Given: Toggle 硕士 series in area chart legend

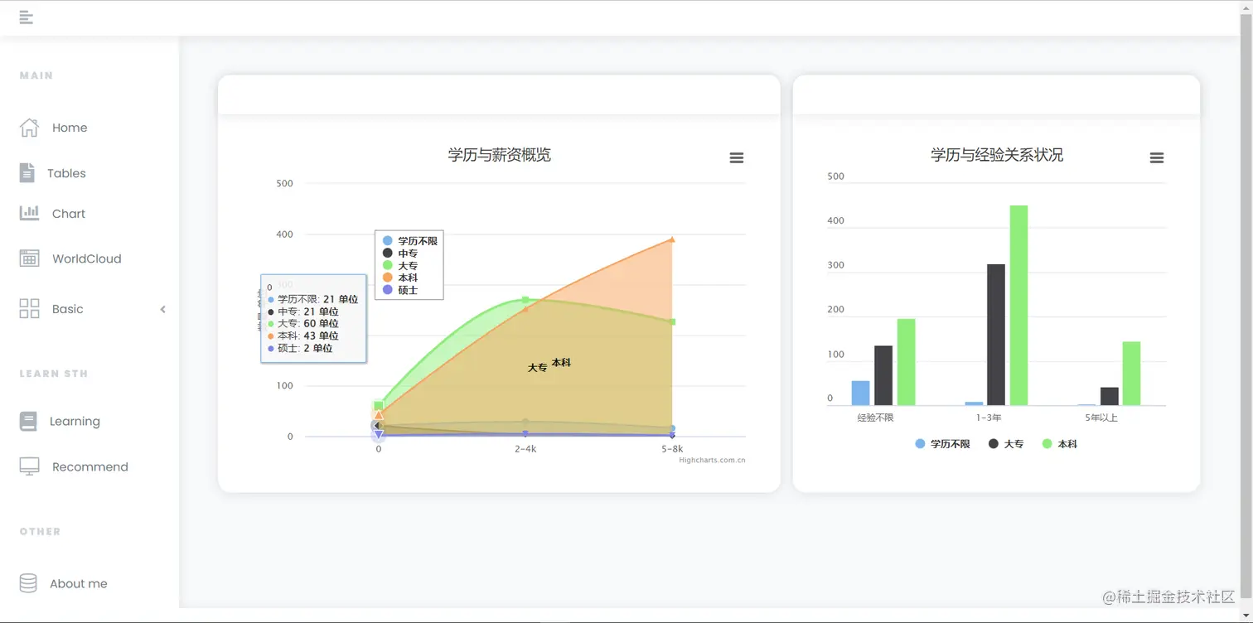Looking at the screenshot, I should click(400, 290).
